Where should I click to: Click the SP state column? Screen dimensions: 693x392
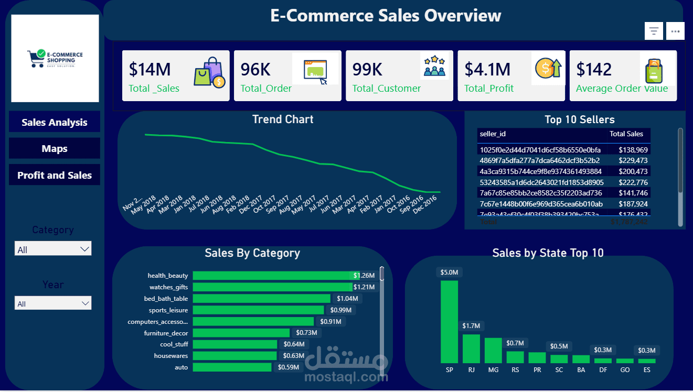tap(449, 322)
